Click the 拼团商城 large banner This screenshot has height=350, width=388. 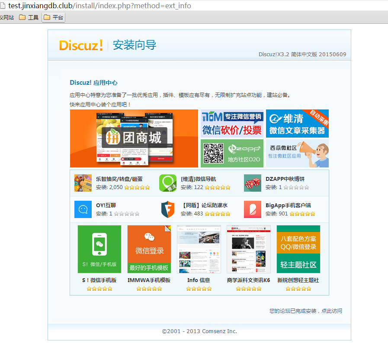click(134, 138)
